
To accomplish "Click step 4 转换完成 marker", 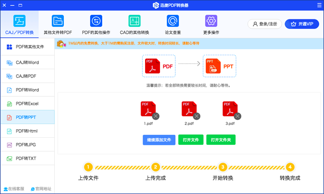I will point(290,167).
